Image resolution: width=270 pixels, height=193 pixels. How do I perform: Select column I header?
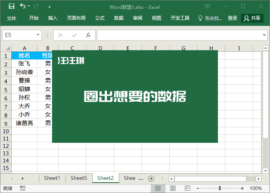(x=239, y=48)
